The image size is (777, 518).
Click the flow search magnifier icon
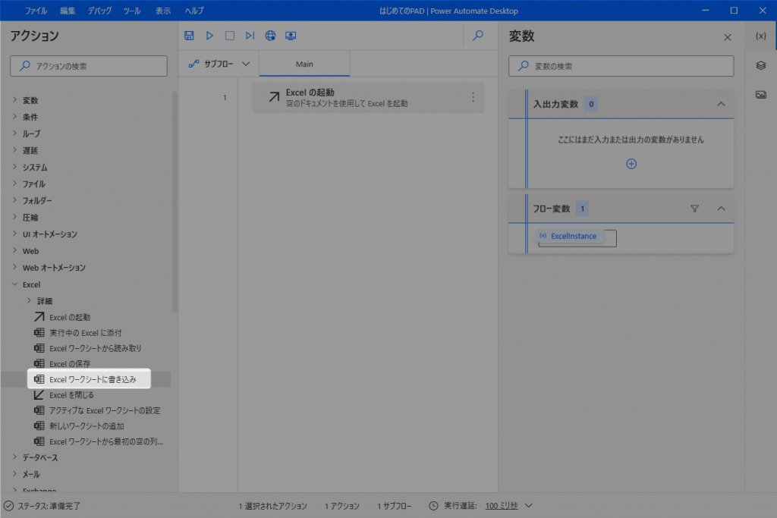(x=478, y=36)
